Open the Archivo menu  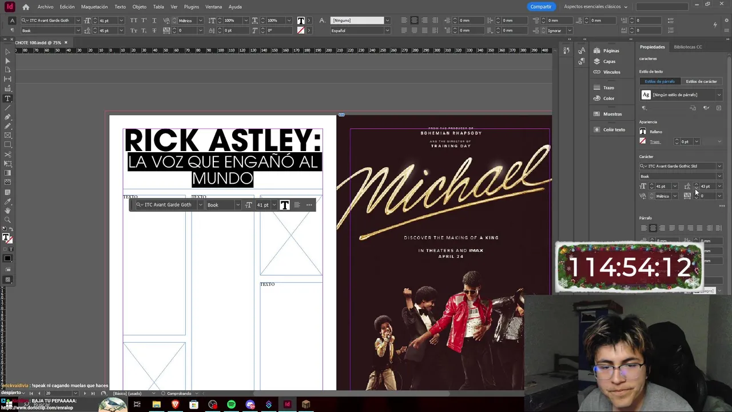point(45,7)
